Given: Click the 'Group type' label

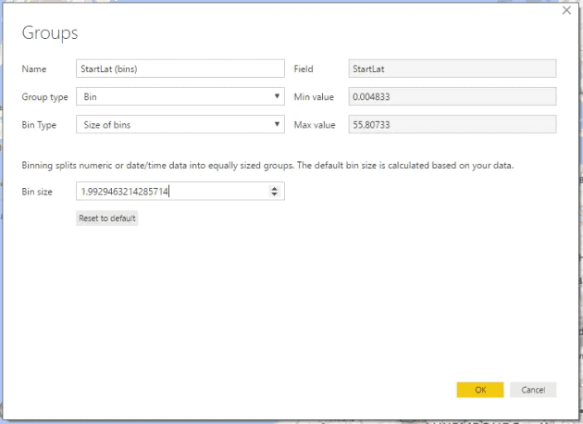Looking at the screenshot, I should pyautogui.click(x=44, y=97).
